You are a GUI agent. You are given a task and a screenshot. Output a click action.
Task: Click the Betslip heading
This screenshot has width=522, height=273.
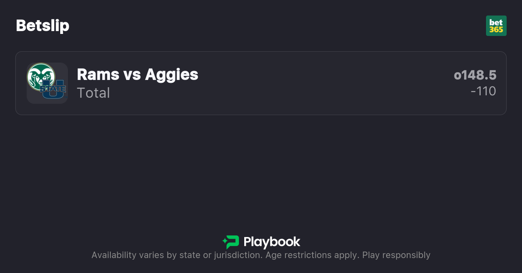pos(42,25)
